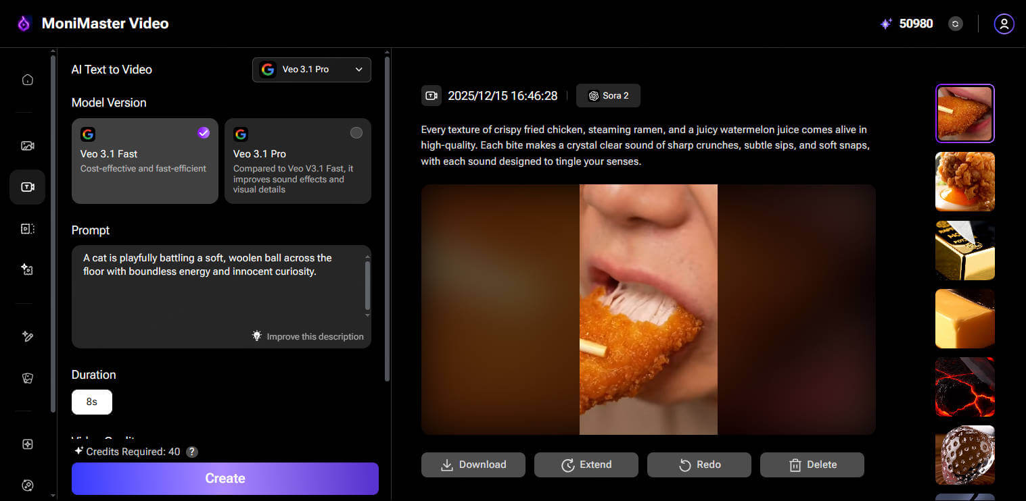
Task: Open the Home sidebar icon
Action: pyautogui.click(x=27, y=79)
